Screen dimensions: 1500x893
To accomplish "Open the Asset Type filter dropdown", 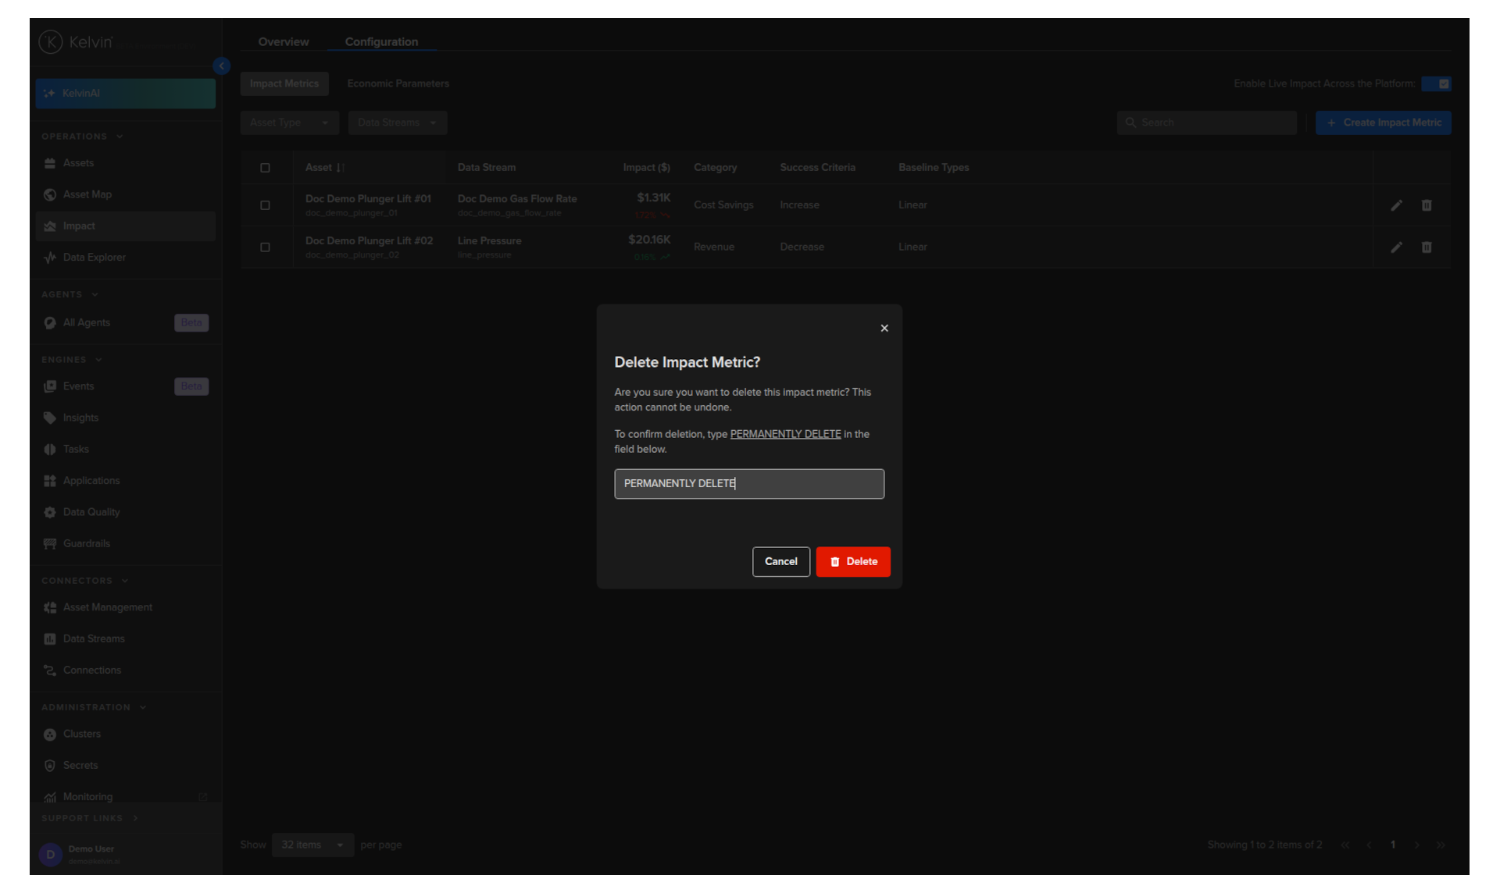I will tap(289, 123).
